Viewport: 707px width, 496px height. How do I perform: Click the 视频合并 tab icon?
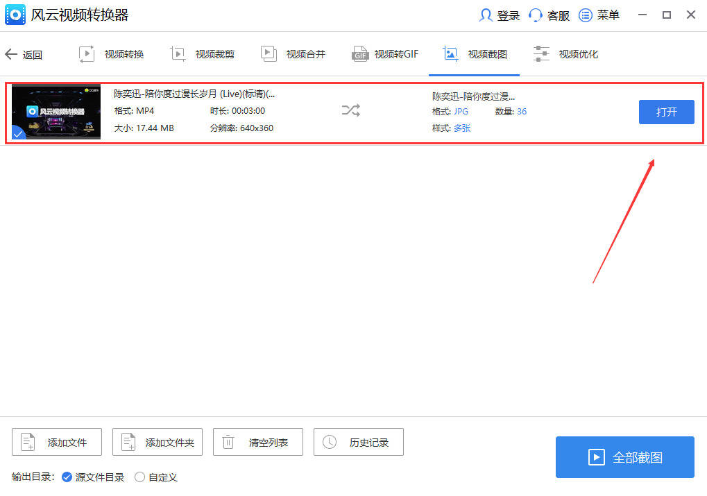(269, 54)
